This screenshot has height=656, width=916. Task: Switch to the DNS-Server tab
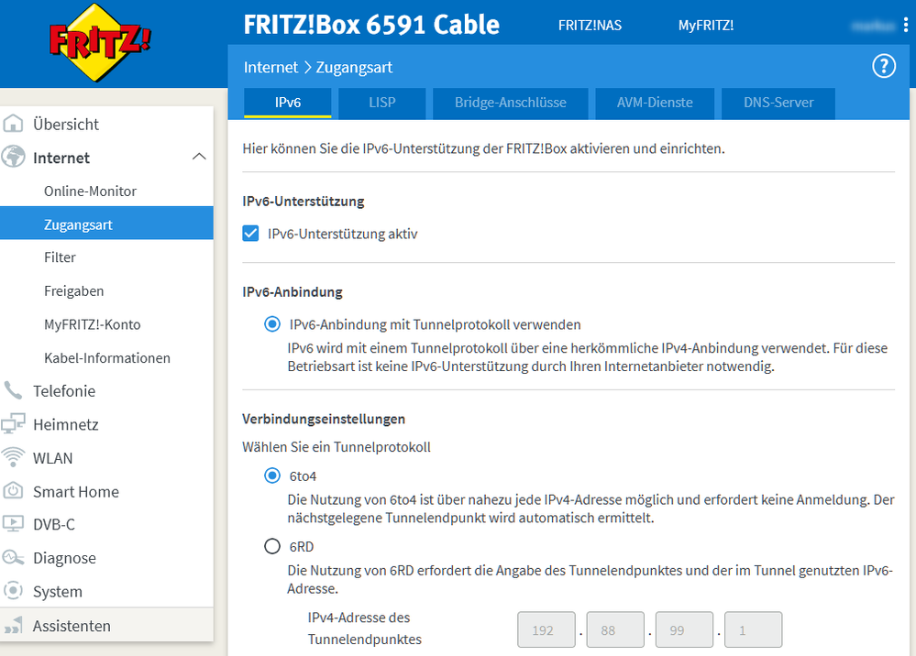pyautogui.click(x=778, y=103)
